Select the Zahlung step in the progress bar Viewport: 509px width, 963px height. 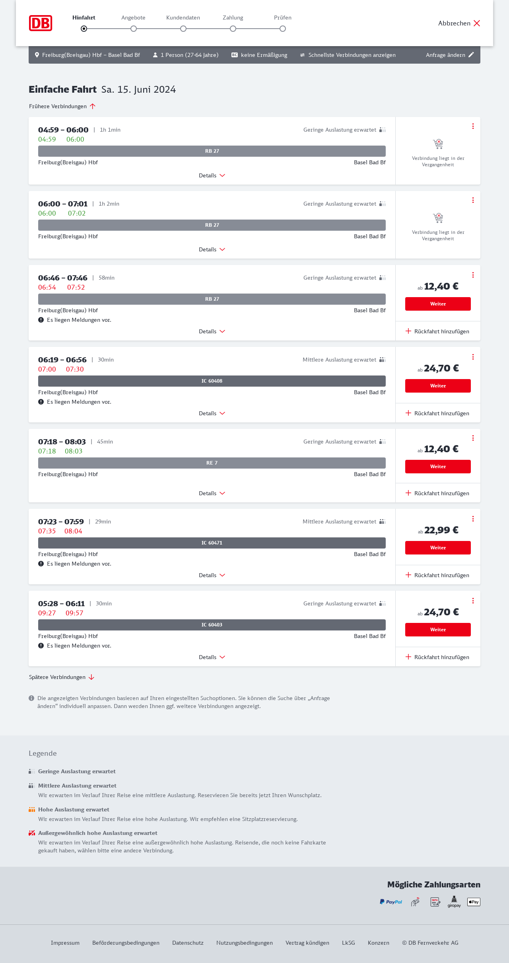click(233, 28)
